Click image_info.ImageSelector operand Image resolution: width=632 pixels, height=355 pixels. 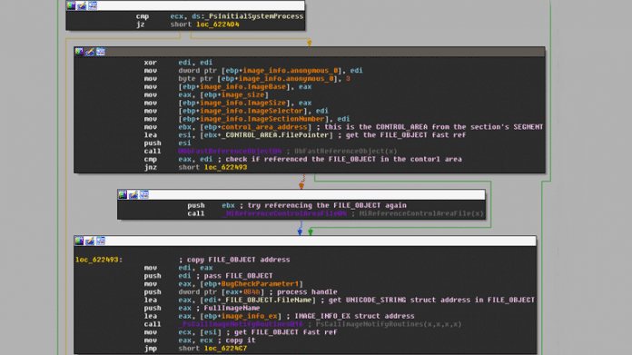pyautogui.click(x=252, y=111)
